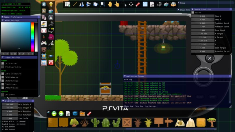Open the LOG file icon
The width and height of the screenshot is (235, 132).
pyautogui.click(x=51, y=37)
